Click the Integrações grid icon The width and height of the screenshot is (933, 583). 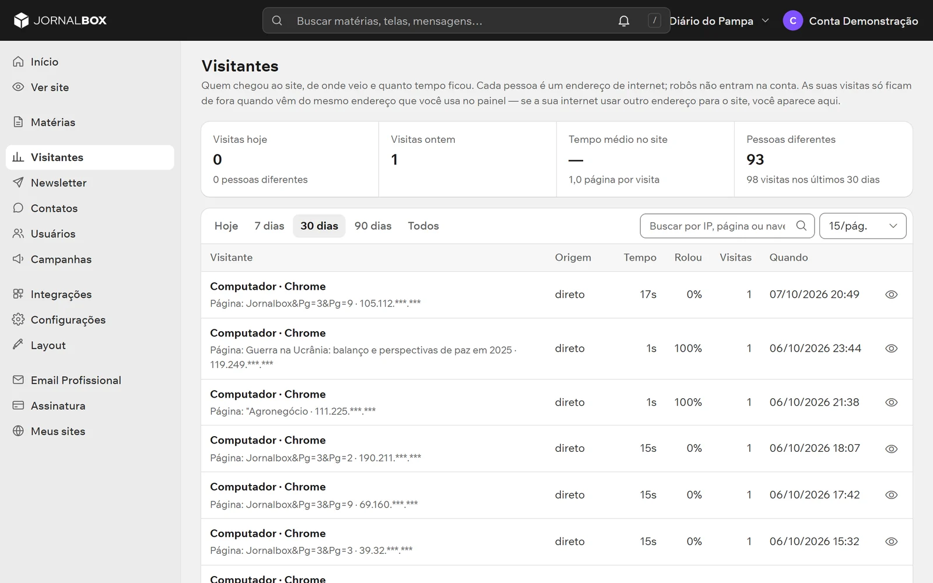tap(19, 294)
